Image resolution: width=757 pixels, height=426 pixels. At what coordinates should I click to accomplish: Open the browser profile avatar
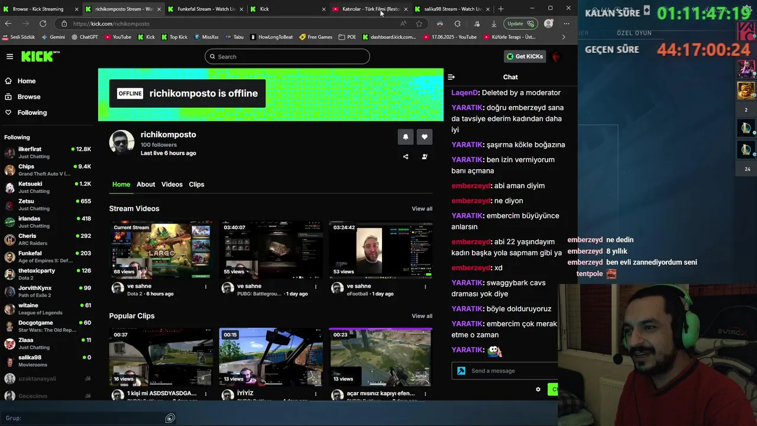tap(549, 24)
